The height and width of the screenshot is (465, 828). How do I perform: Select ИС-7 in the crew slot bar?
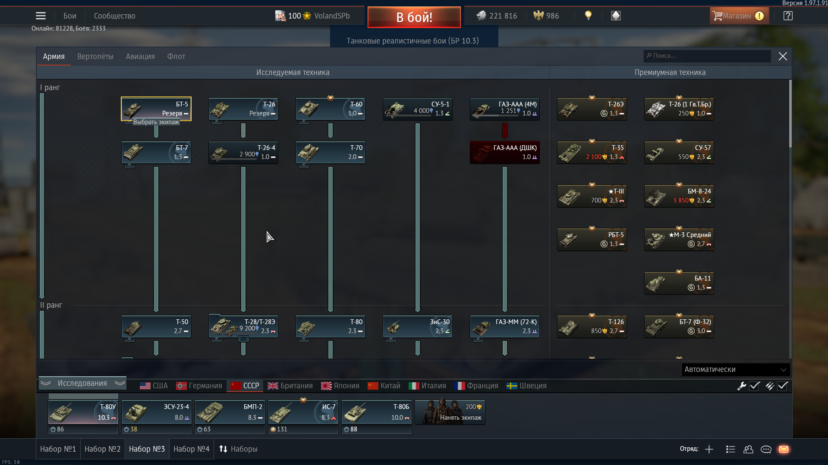(x=303, y=412)
